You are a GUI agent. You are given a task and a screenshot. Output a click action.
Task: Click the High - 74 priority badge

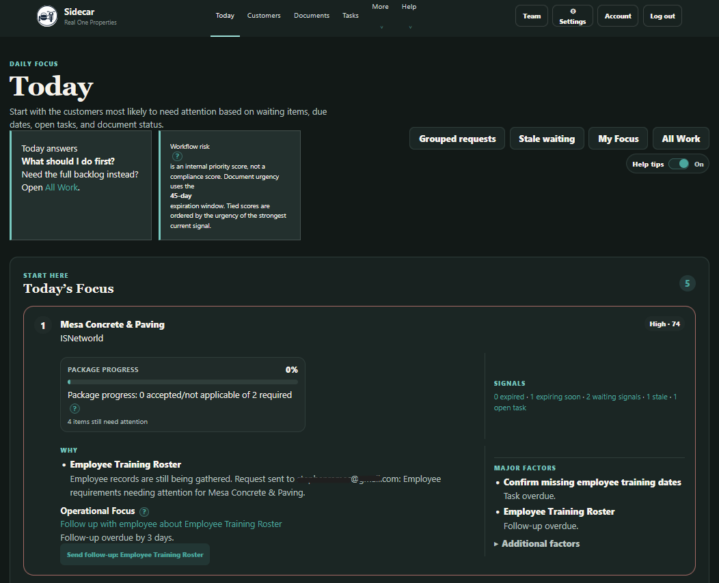click(664, 324)
